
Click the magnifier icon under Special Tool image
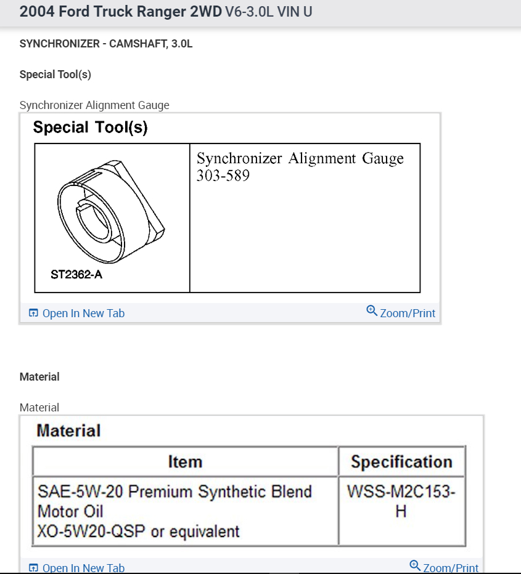tap(371, 311)
